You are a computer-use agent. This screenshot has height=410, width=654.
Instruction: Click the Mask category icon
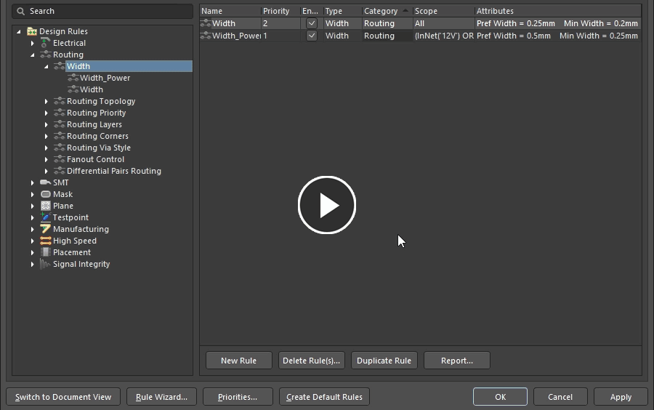click(x=46, y=194)
